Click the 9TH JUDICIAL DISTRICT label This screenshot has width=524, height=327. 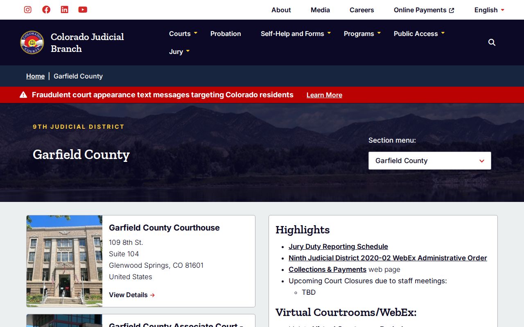[79, 127]
